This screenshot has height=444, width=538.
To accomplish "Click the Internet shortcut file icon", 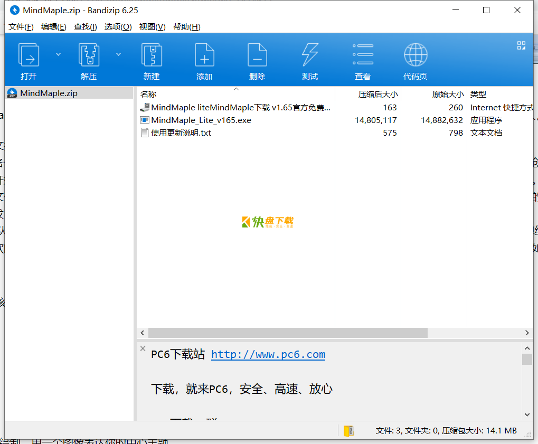I will click(145, 107).
